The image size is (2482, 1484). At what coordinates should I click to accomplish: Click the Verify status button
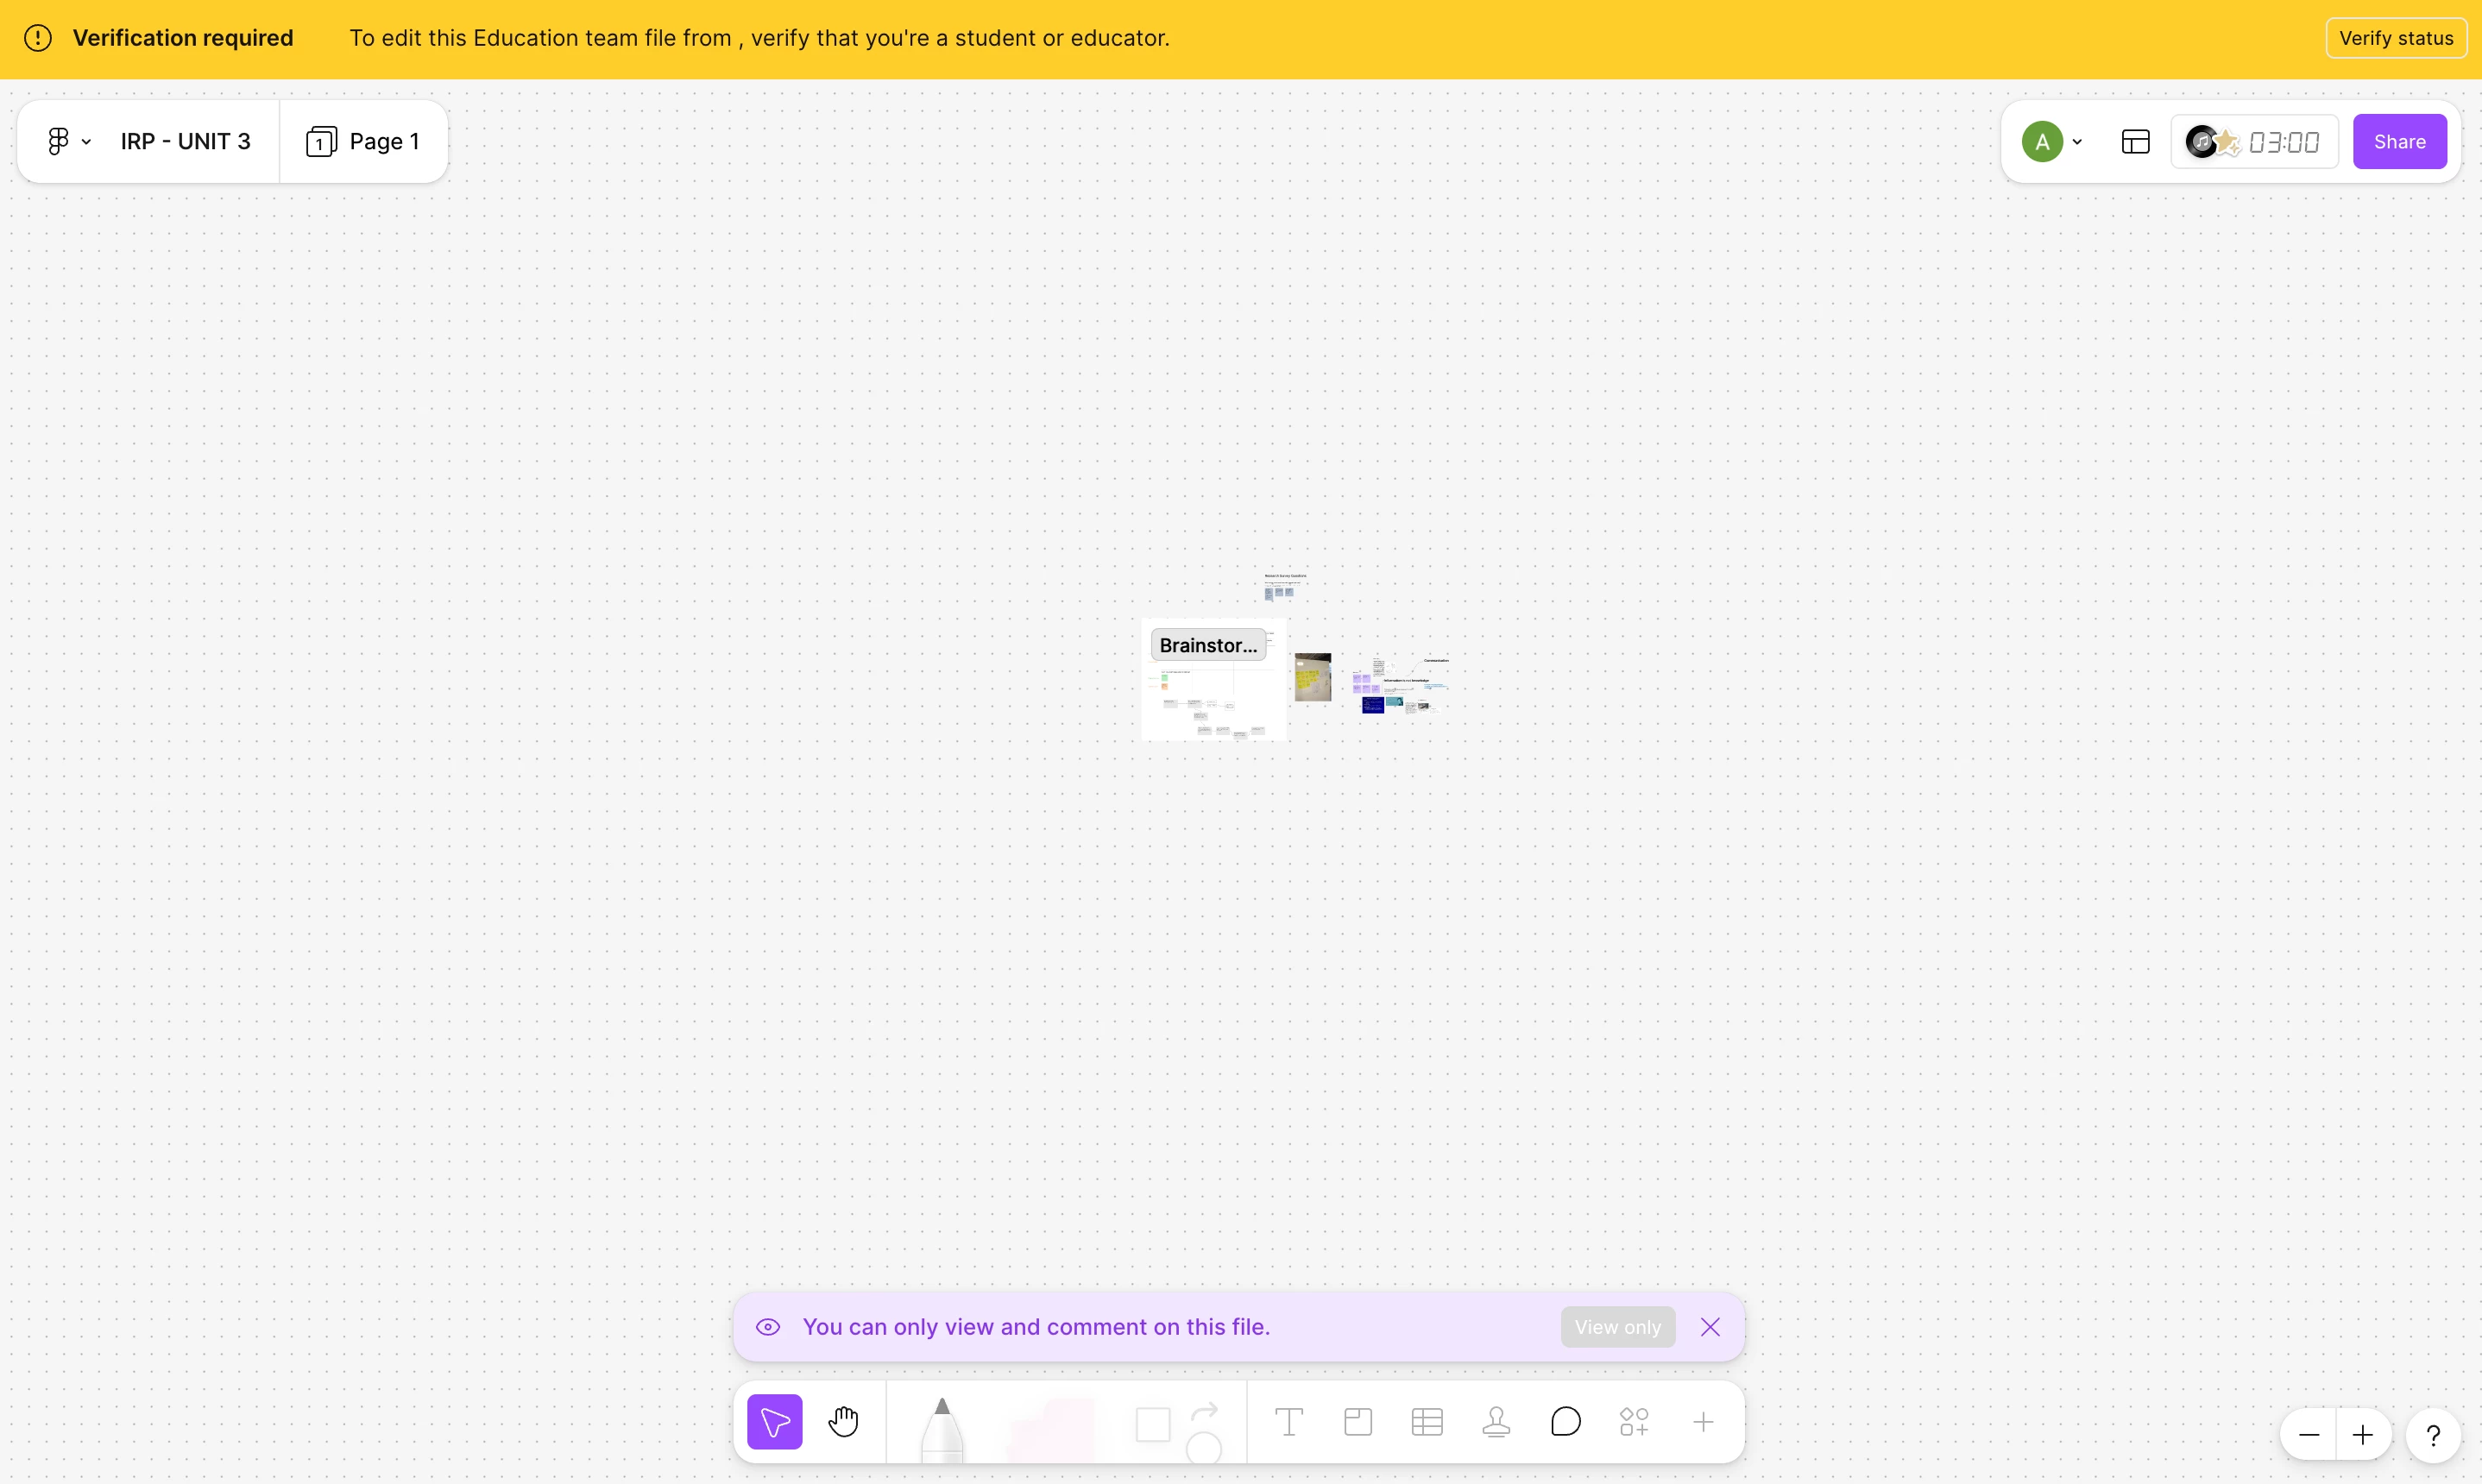pyautogui.click(x=2395, y=38)
